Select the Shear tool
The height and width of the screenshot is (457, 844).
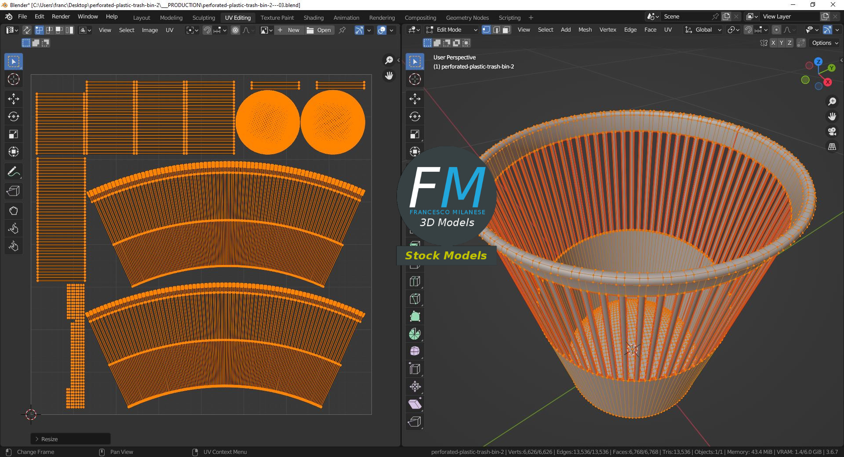415,404
